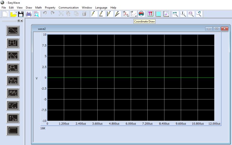Select the square wave waveform button
Image resolution: width=232 pixels, height=145 pixels.
pos(13,43)
